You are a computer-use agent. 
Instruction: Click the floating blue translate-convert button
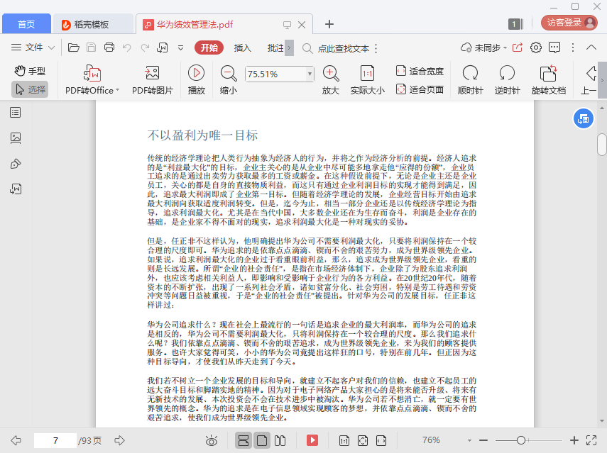[x=583, y=118]
